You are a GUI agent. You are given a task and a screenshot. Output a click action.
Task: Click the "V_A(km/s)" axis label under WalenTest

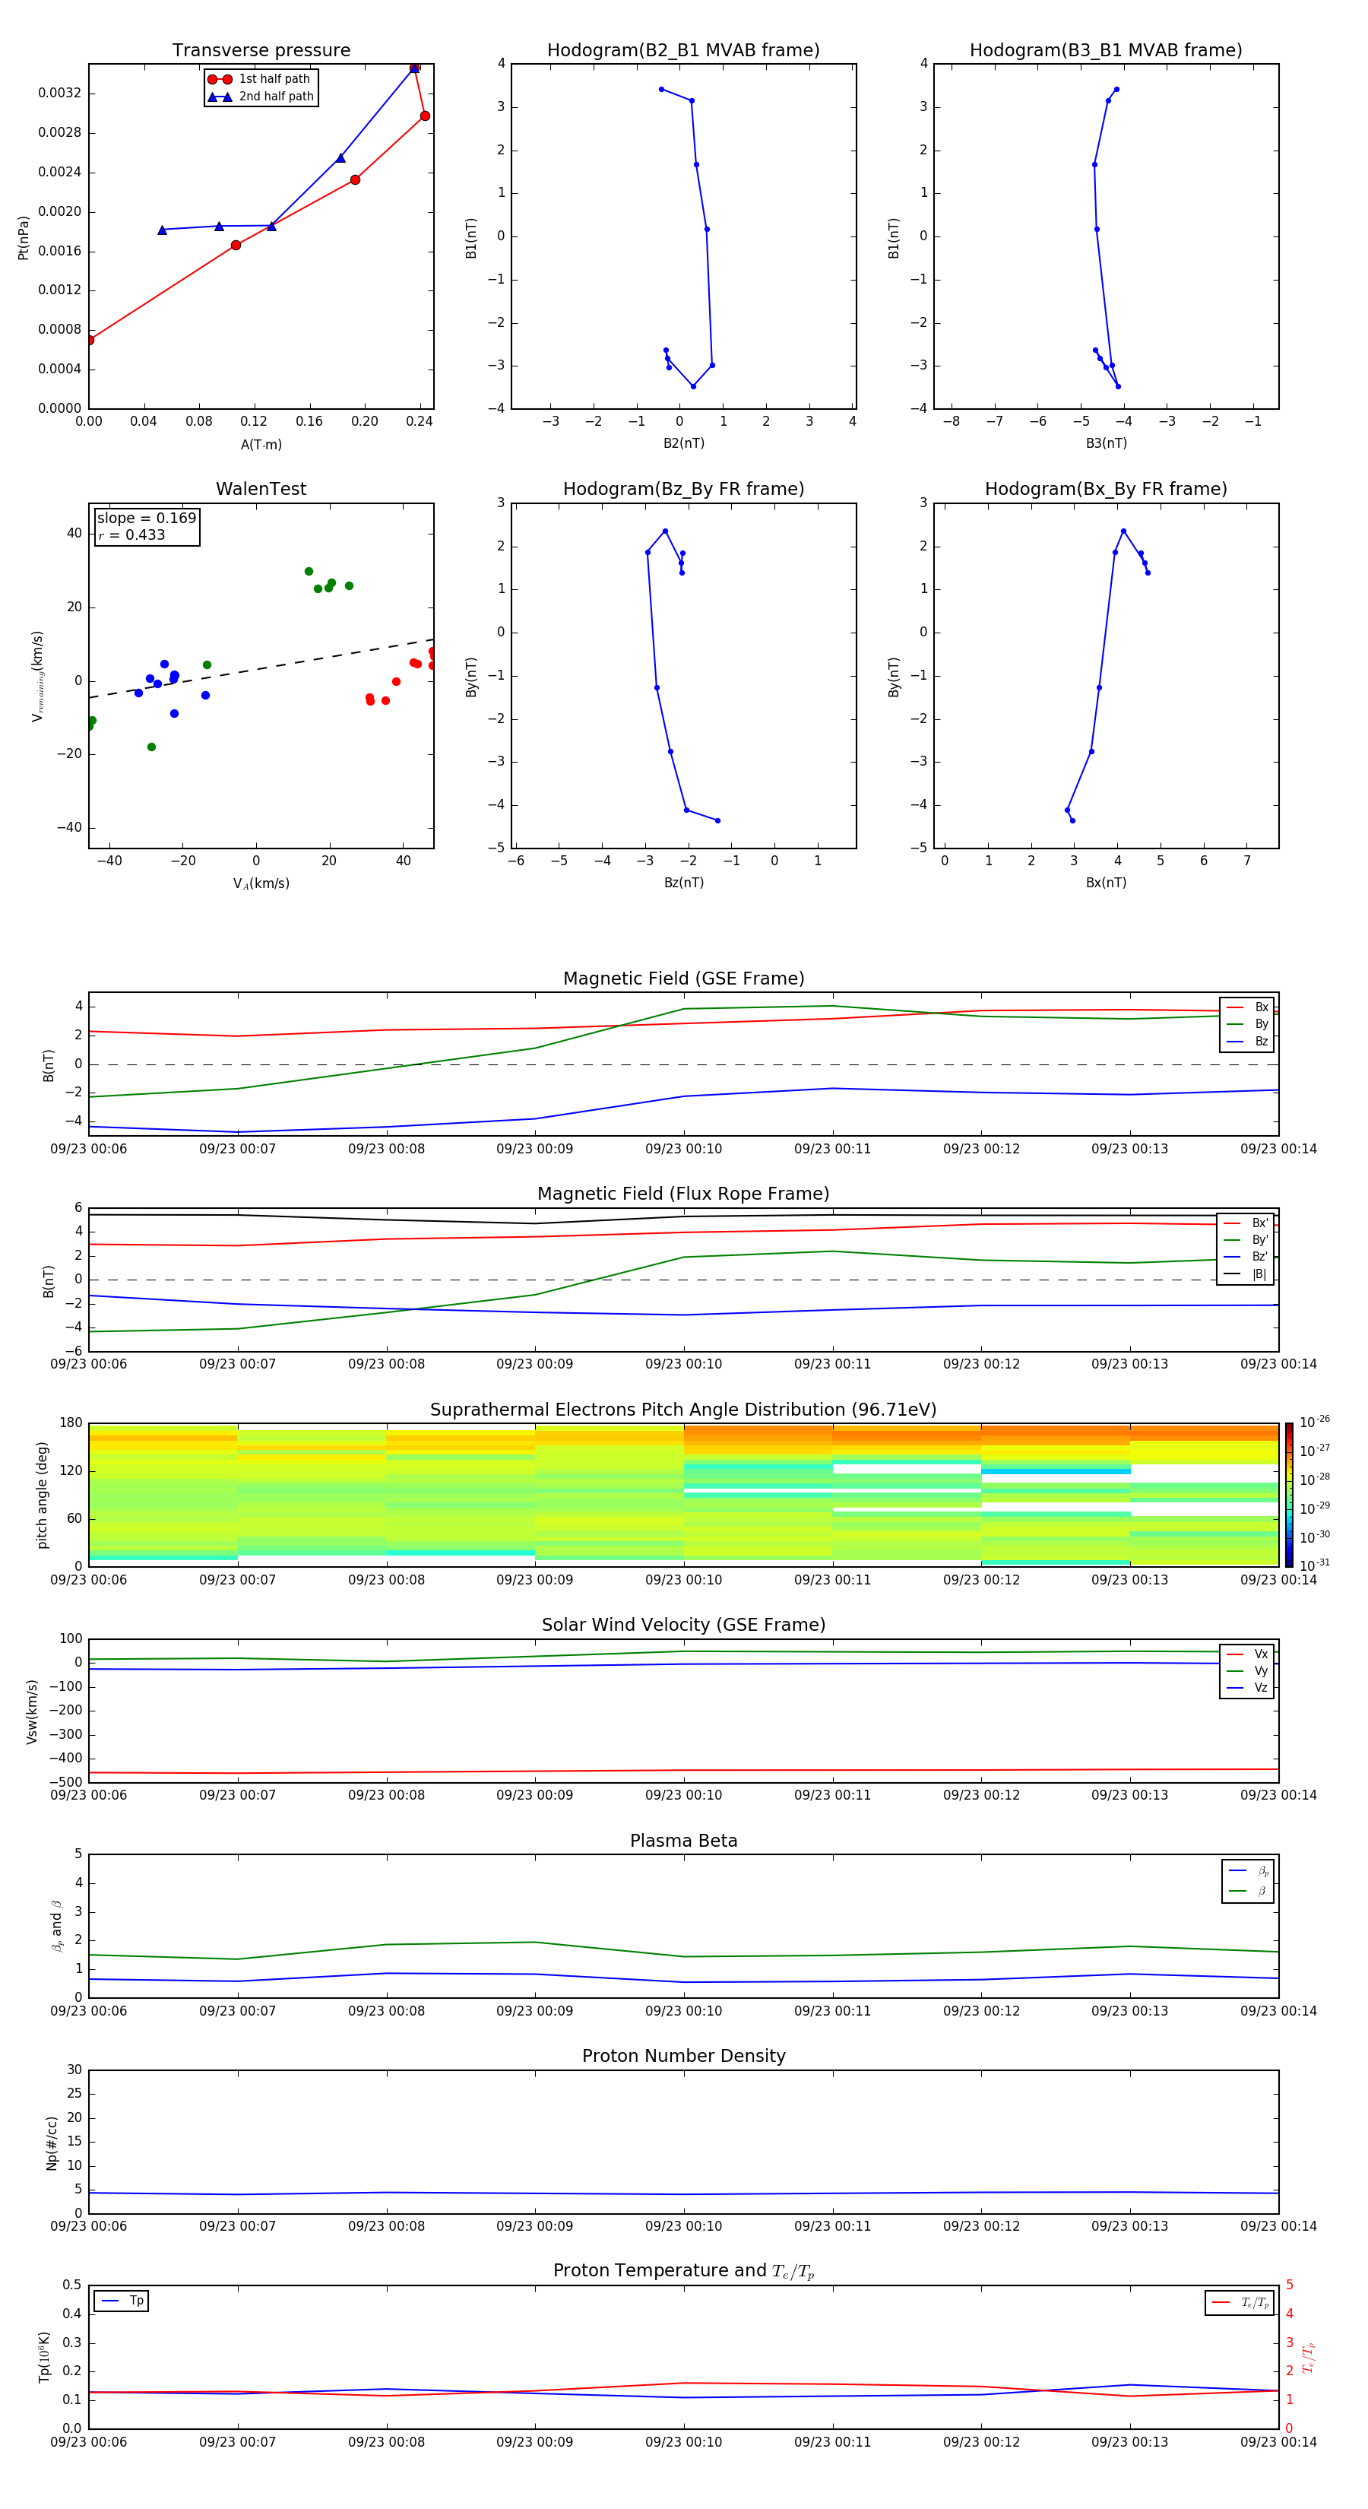[x=261, y=883]
